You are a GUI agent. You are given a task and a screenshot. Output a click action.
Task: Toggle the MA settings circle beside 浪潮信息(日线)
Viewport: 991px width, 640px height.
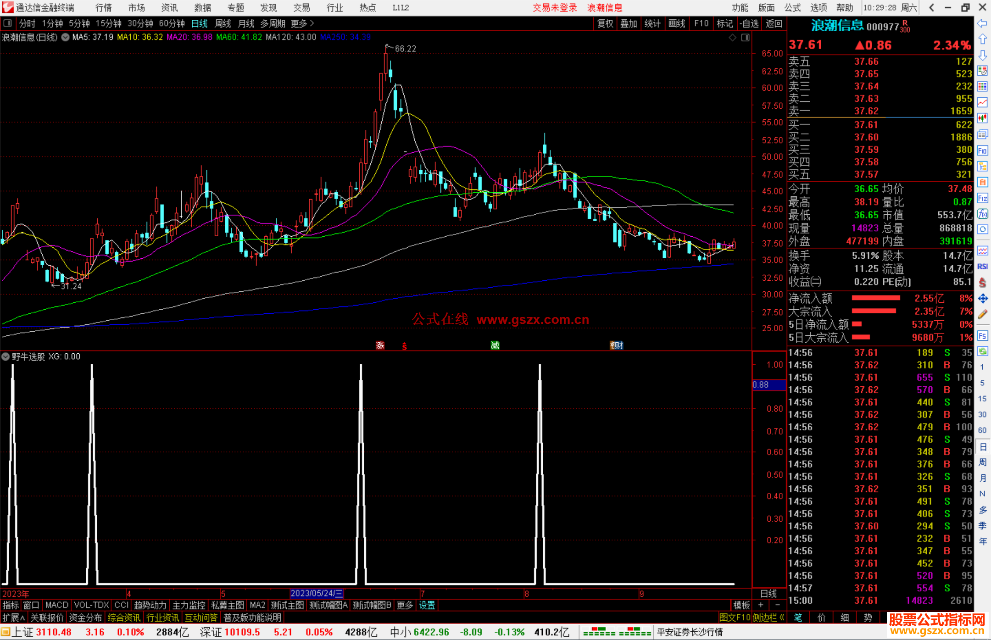pos(65,37)
